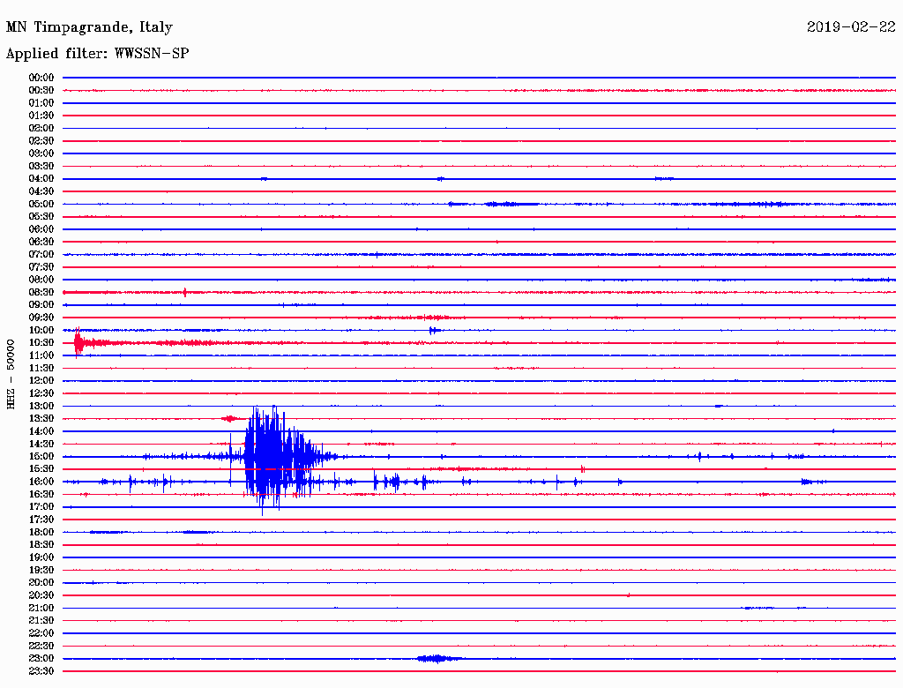Click the red event onset on the 10:30 trace

[x=80, y=343]
